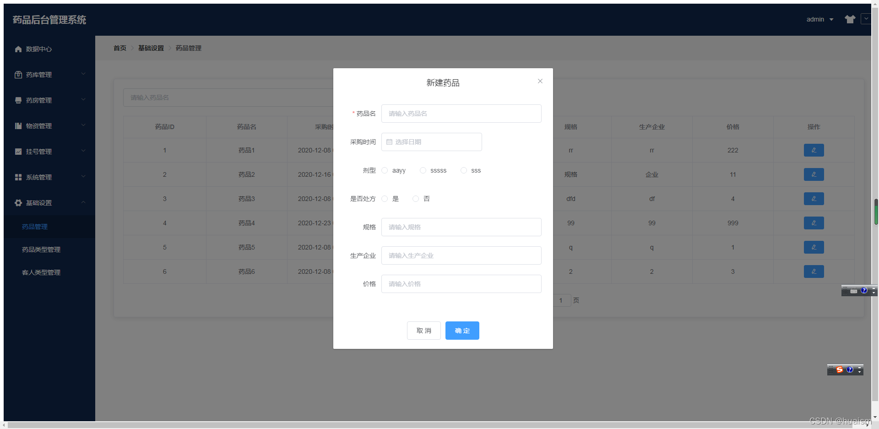Select the sssss 剂型 radio option
The height and width of the screenshot is (429, 879).
(433, 170)
